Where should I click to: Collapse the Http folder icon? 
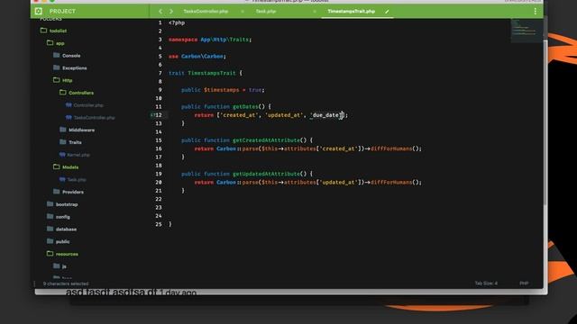click(56, 80)
